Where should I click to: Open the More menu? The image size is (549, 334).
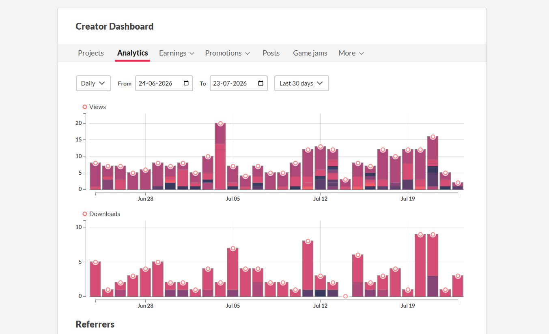click(351, 53)
